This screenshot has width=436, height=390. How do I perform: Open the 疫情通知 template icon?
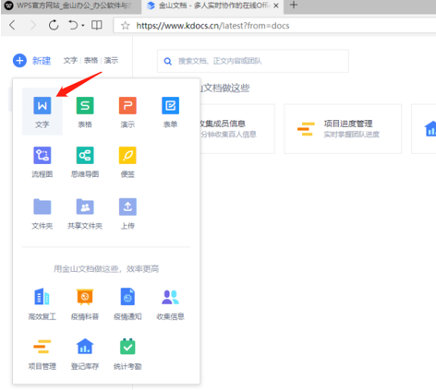[127, 297]
